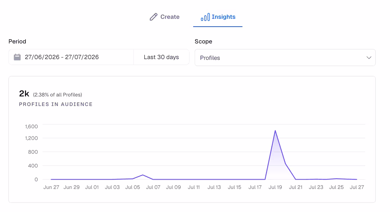Click the Jul 05 axis label
This screenshot has width=390, height=212.
point(133,187)
